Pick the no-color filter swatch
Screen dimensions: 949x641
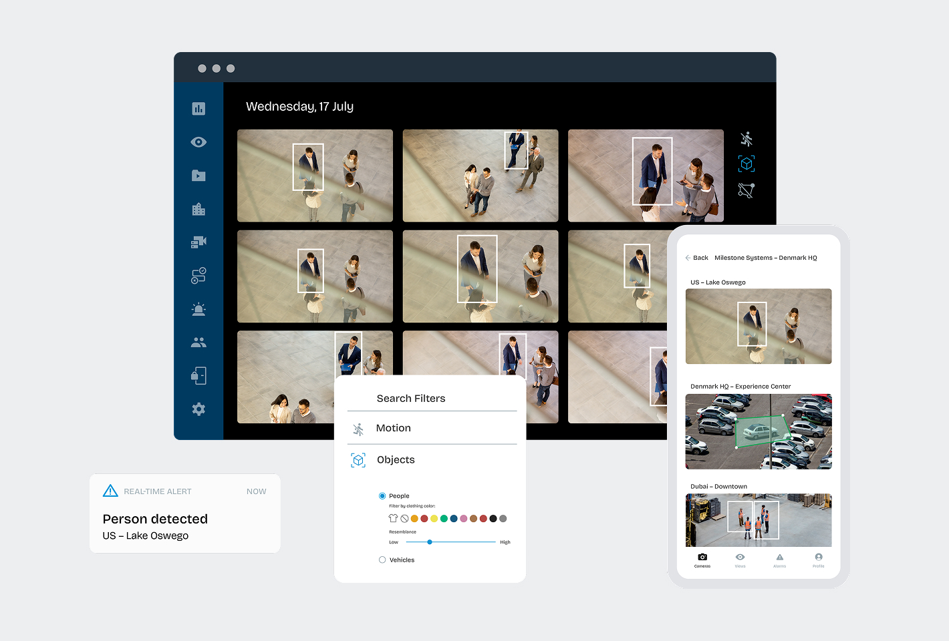point(404,519)
